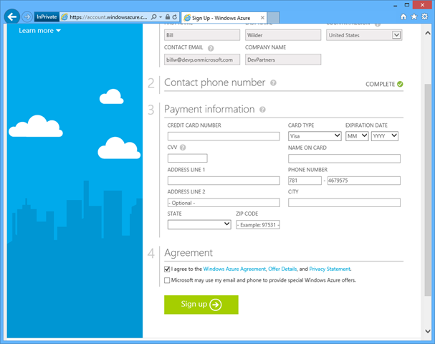Enable special Windows Azure offers checkbox
435x344 pixels.
tap(168, 280)
